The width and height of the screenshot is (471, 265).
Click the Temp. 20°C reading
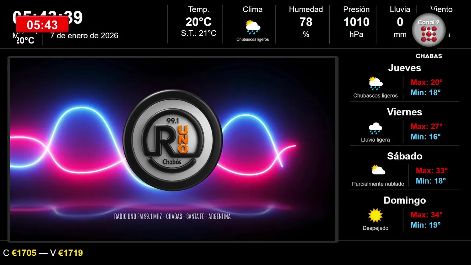(x=199, y=22)
